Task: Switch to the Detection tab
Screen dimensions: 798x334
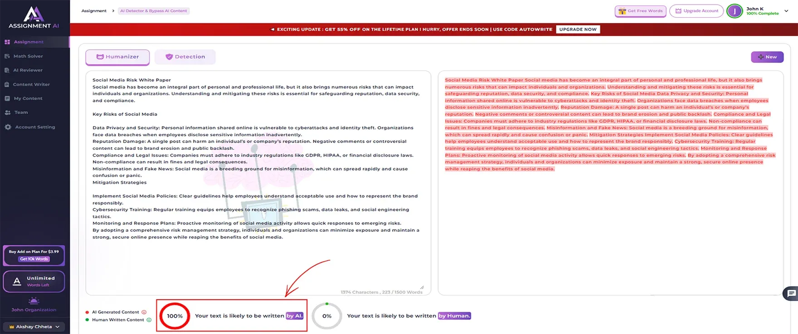Action: [x=185, y=57]
